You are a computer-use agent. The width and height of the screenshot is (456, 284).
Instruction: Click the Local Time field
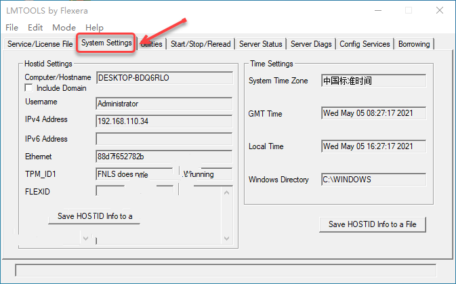coord(374,146)
